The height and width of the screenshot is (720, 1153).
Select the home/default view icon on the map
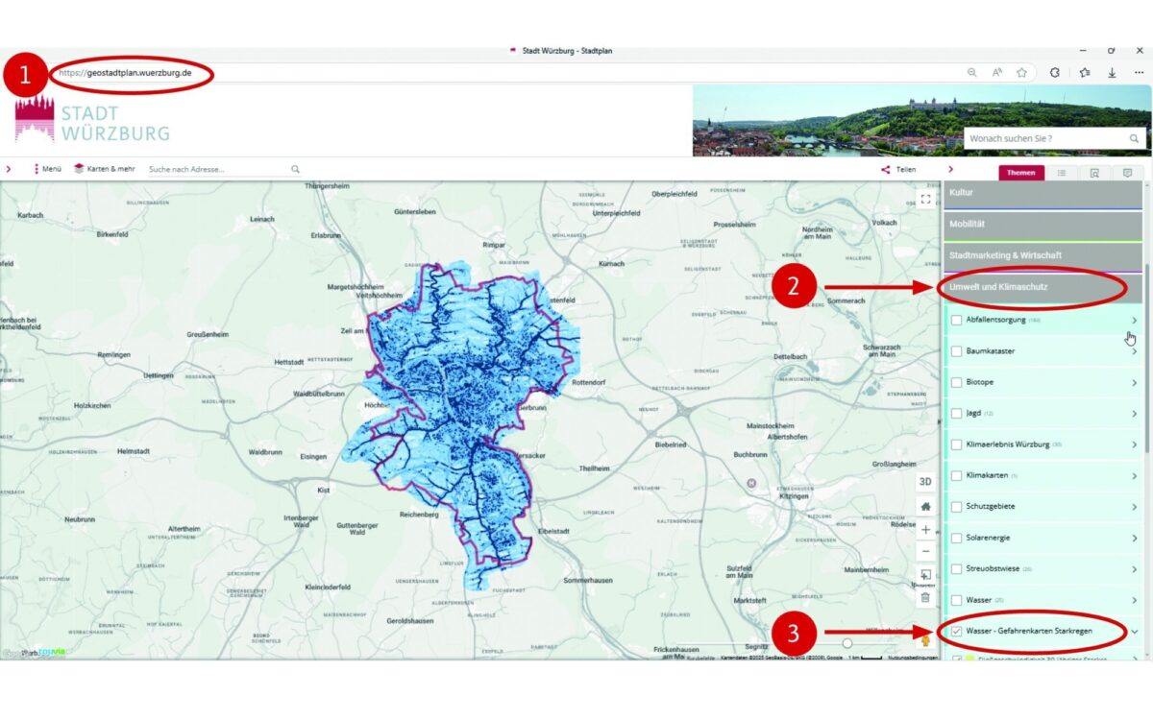click(924, 506)
